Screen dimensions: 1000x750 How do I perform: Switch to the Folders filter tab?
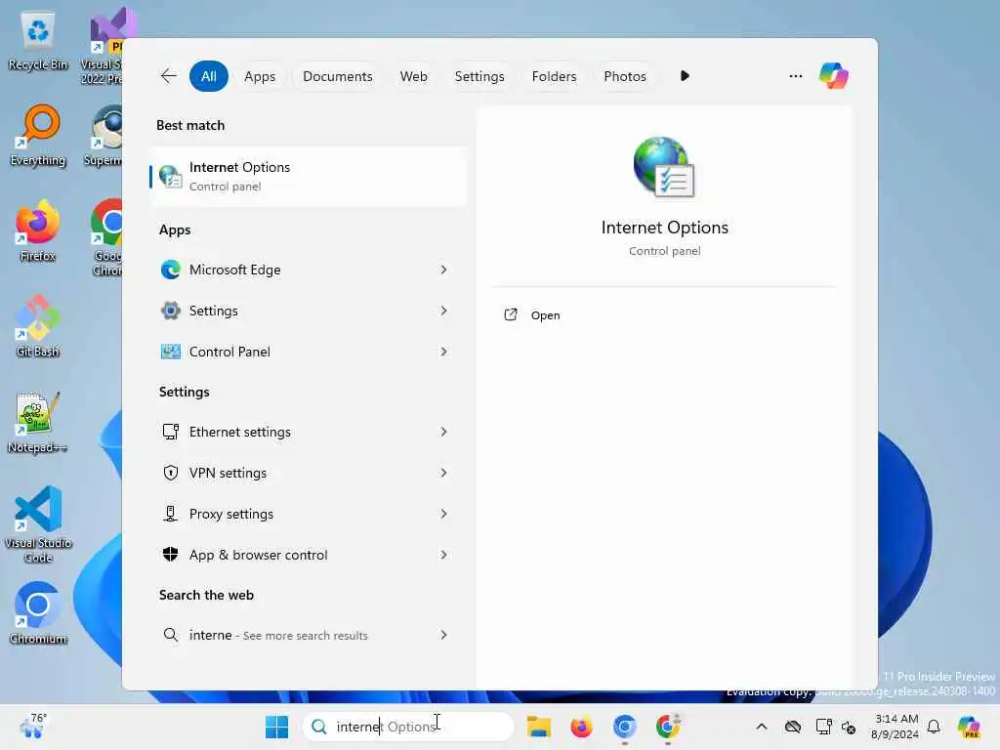click(x=554, y=76)
